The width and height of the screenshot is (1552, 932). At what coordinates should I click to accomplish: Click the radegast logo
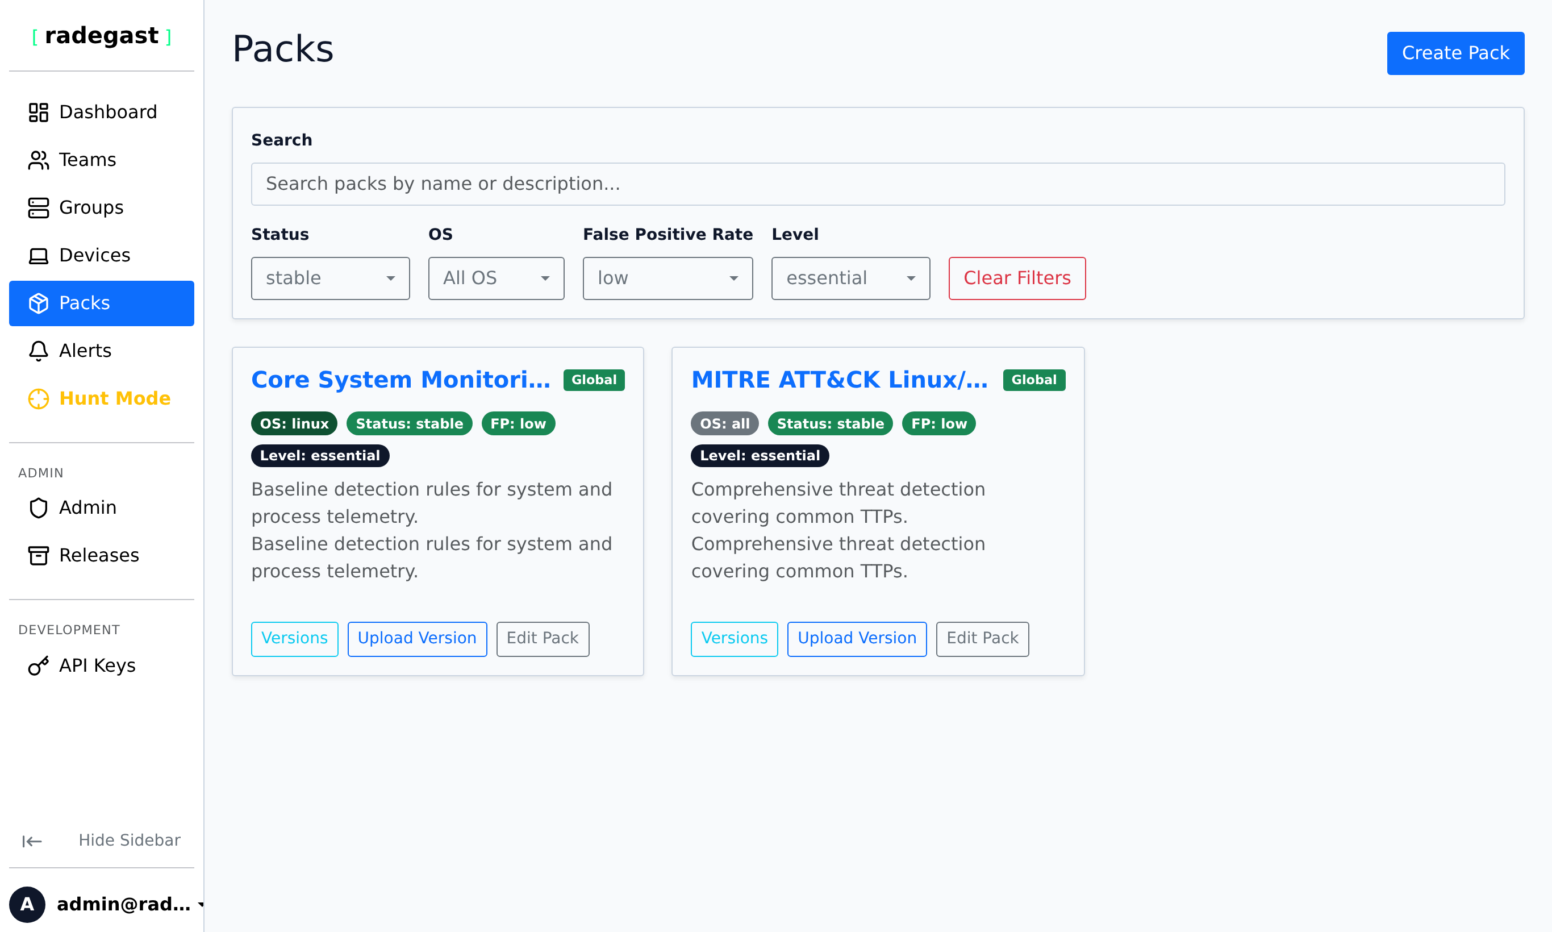pos(101,36)
